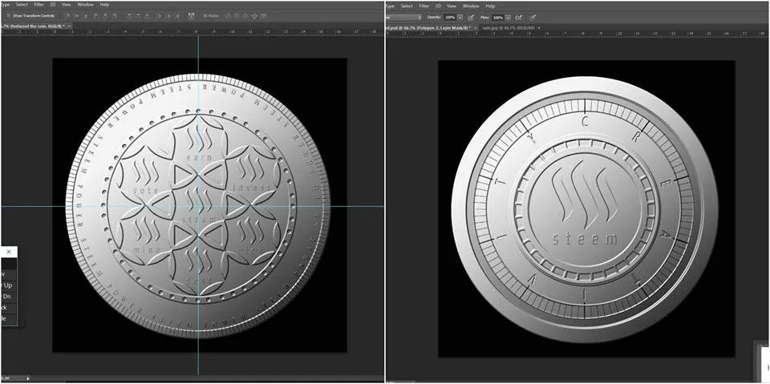Click the safe dial canvas in right window
This screenshot has height=384, width=770.
click(586, 208)
